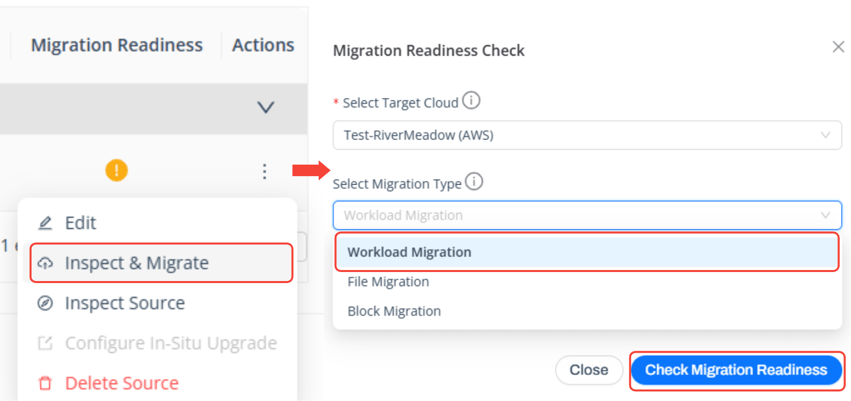Open the Select Migration Type dropdown
This screenshot has height=401, width=851.
(x=587, y=215)
